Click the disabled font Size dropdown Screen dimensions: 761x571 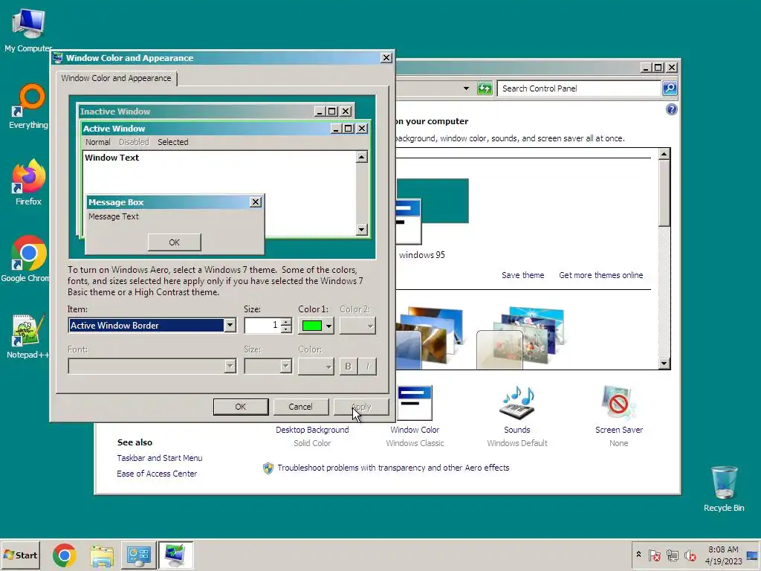tap(268, 366)
